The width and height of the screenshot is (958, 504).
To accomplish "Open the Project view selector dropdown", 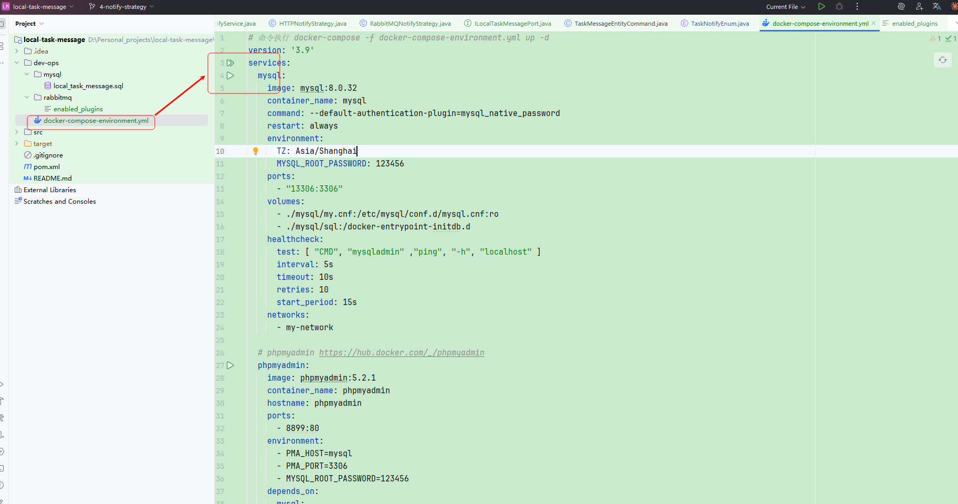I will [x=29, y=24].
